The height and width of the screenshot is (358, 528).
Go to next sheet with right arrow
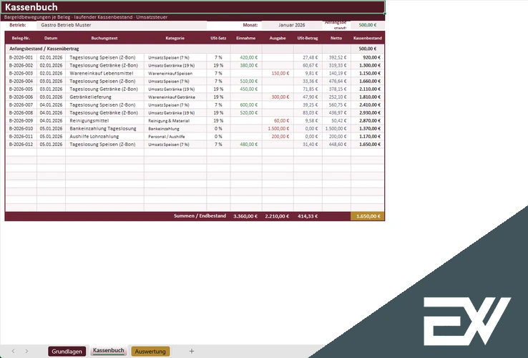26,351
